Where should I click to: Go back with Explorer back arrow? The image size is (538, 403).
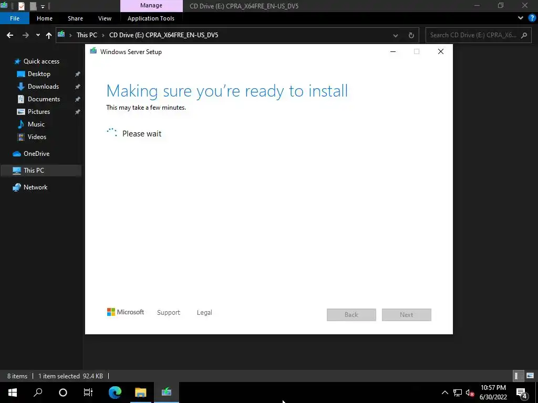tap(10, 35)
